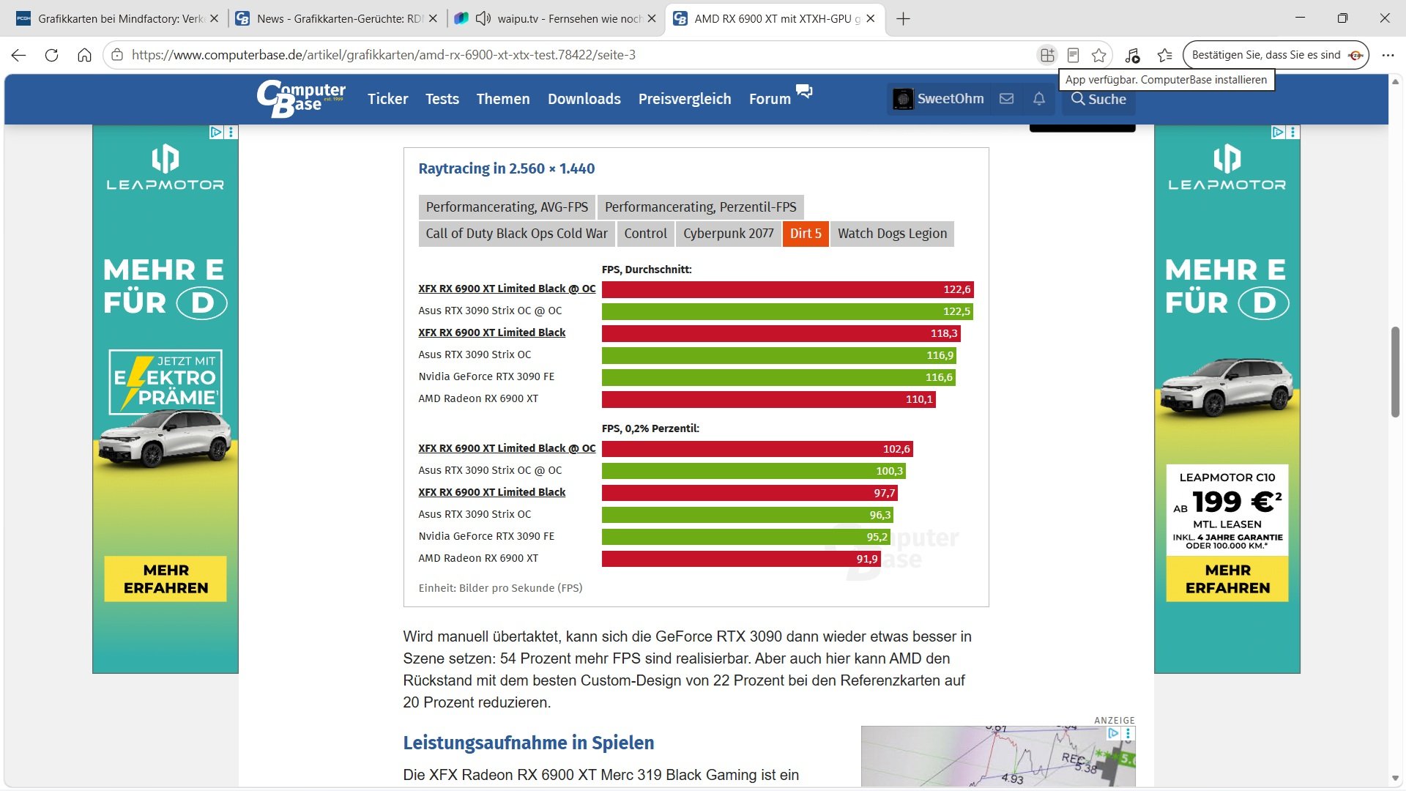Screen dimensions: 1406x791
Task: Add this page to favorites
Action: click(x=1098, y=55)
